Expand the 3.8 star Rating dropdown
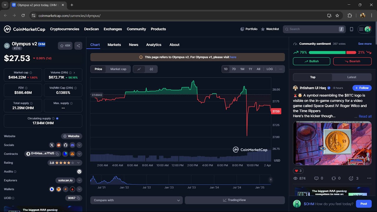The width and height of the screenshot is (377, 212). pos(78,163)
